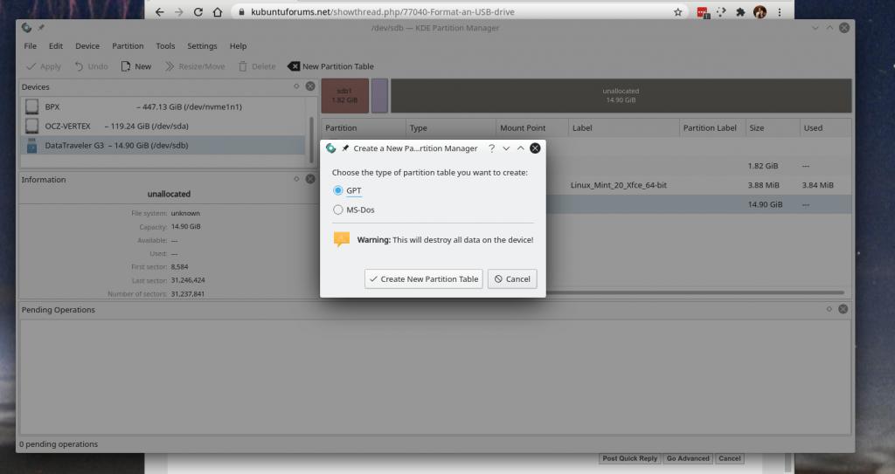Image resolution: width=895 pixels, height=474 pixels.
Task: Cancel the partition table dialog
Action: coord(511,278)
